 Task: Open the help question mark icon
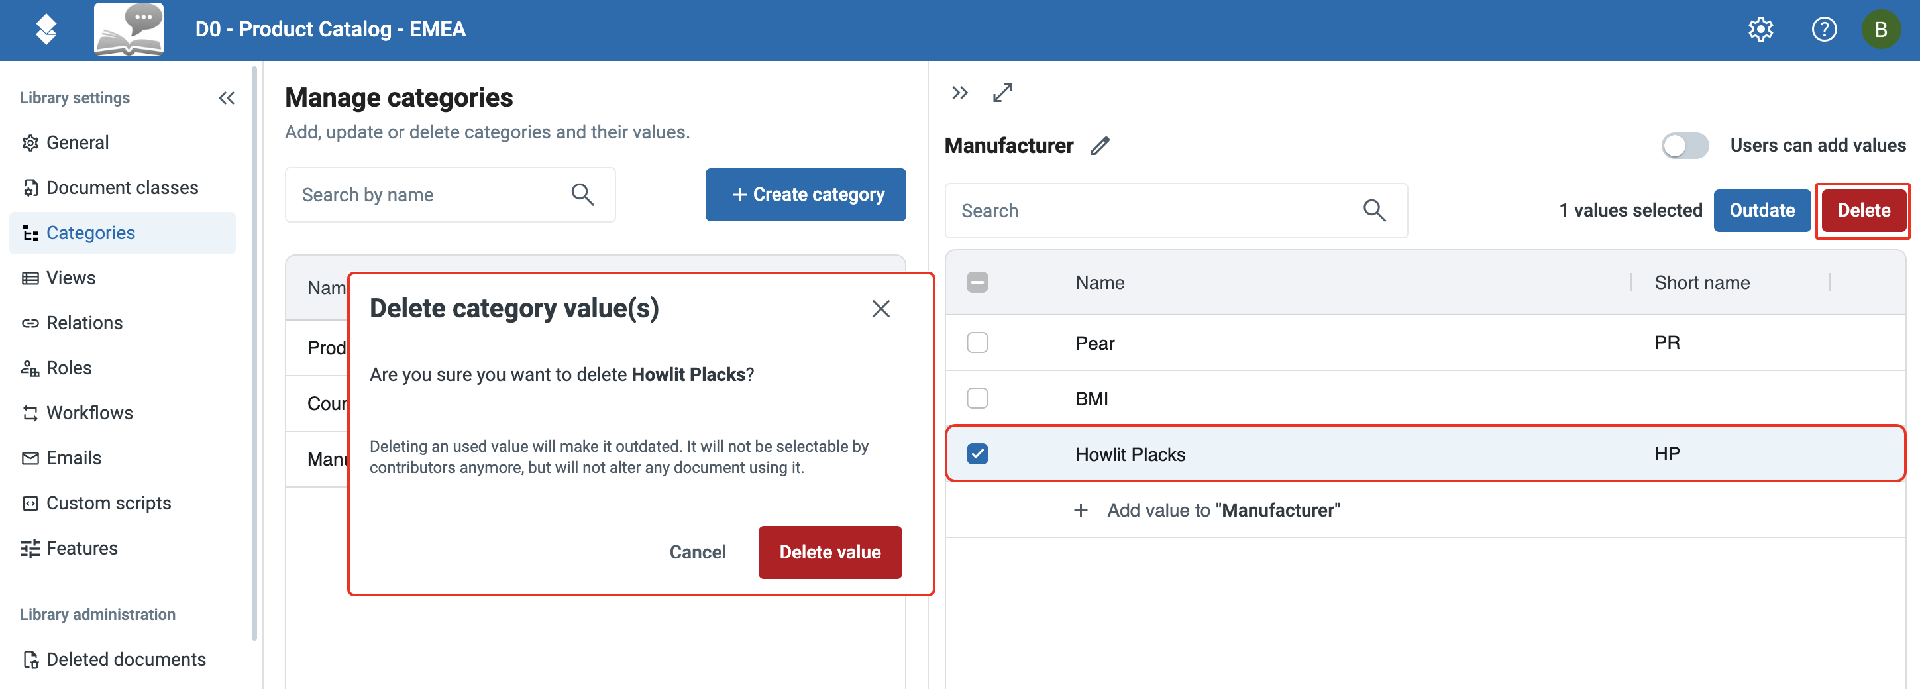click(1824, 30)
